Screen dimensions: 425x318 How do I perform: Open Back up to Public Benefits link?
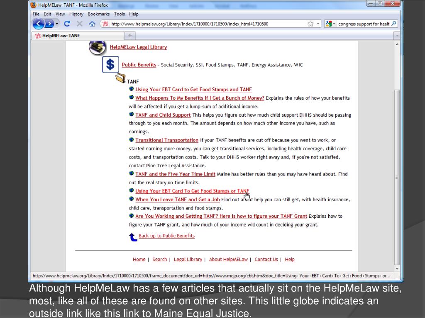pyautogui.click(x=167, y=236)
